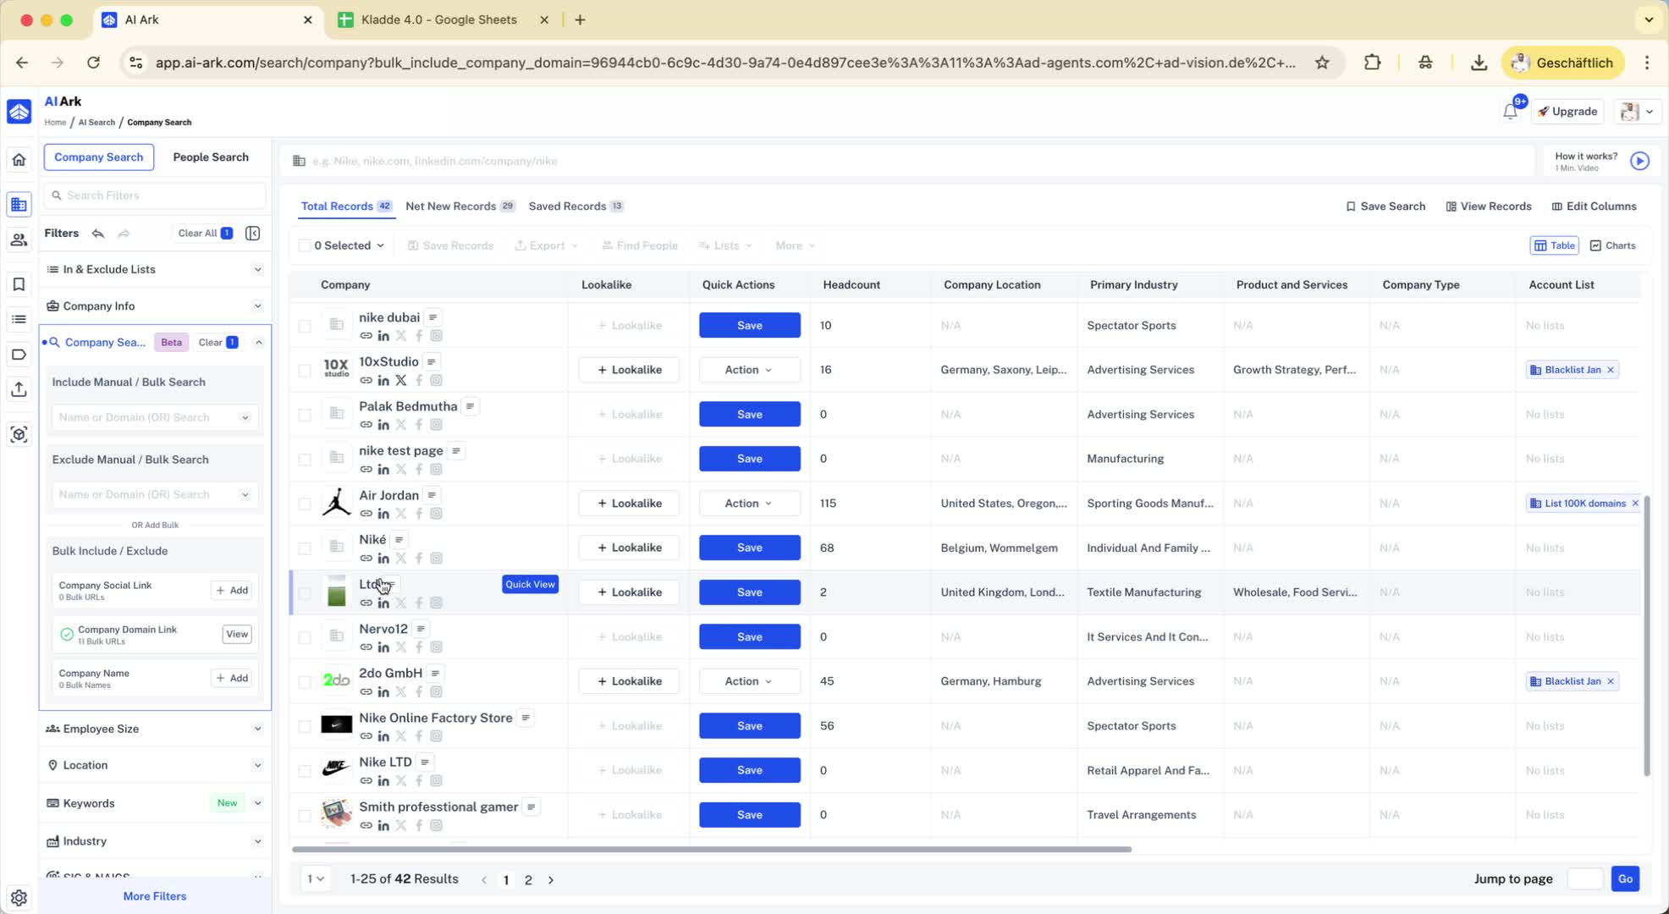The width and height of the screenshot is (1669, 914).
Task: Play the How it works video
Action: [x=1639, y=161]
